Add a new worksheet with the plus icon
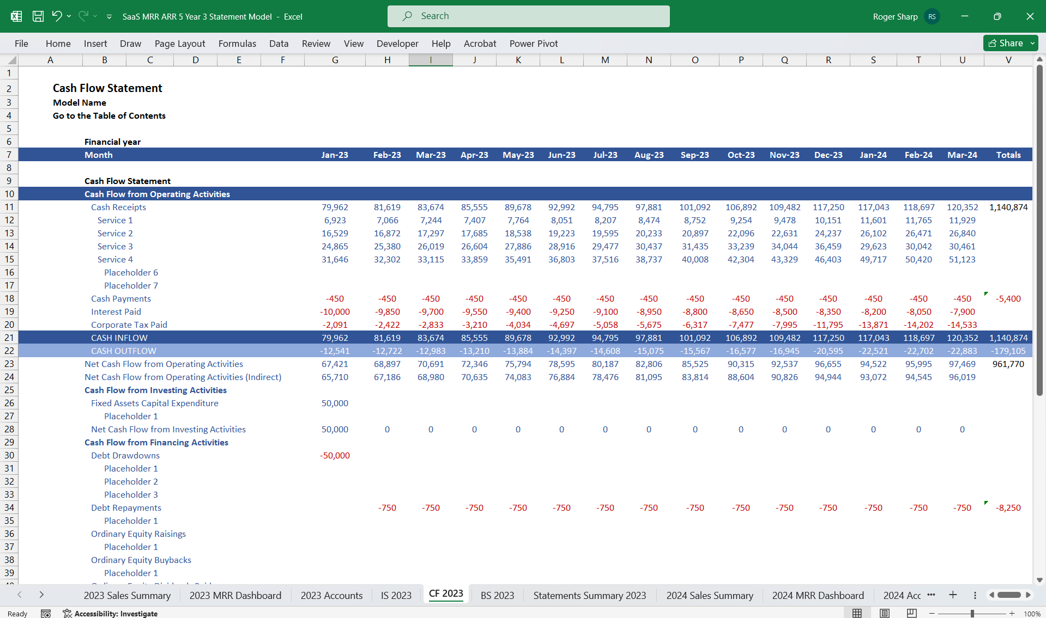Screen dimensions: 1046x618 point(953,595)
